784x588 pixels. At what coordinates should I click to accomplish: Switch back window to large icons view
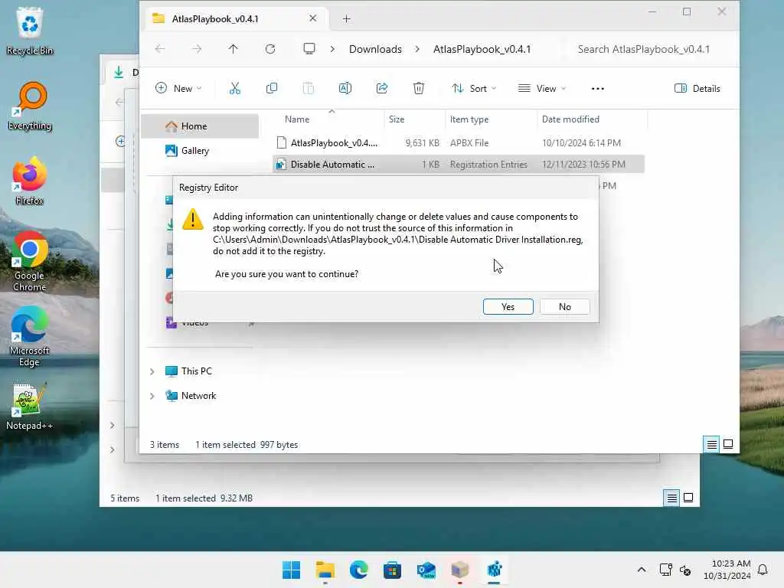tap(688, 498)
